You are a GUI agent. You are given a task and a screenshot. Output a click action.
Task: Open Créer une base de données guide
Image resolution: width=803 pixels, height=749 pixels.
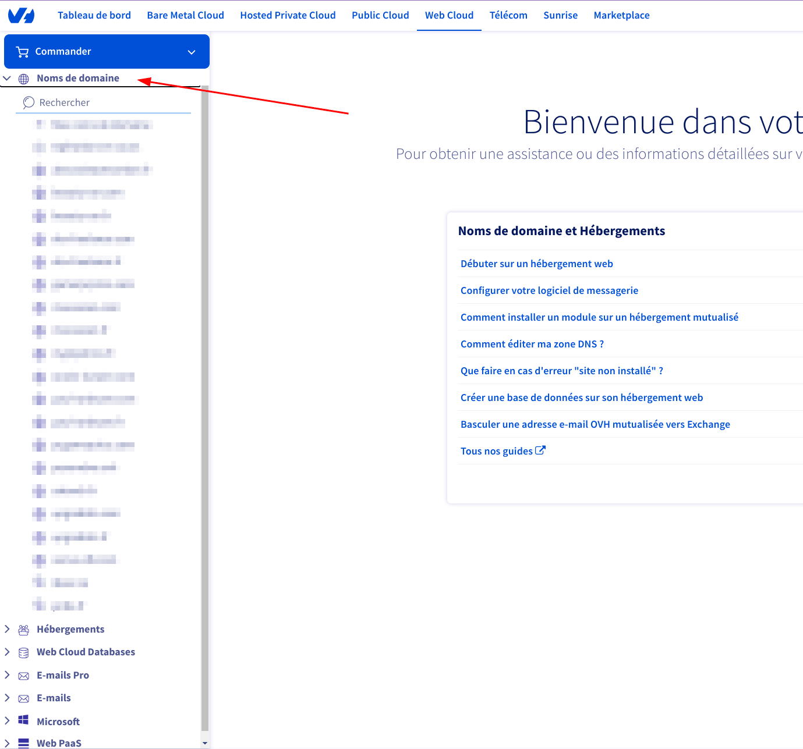click(582, 397)
